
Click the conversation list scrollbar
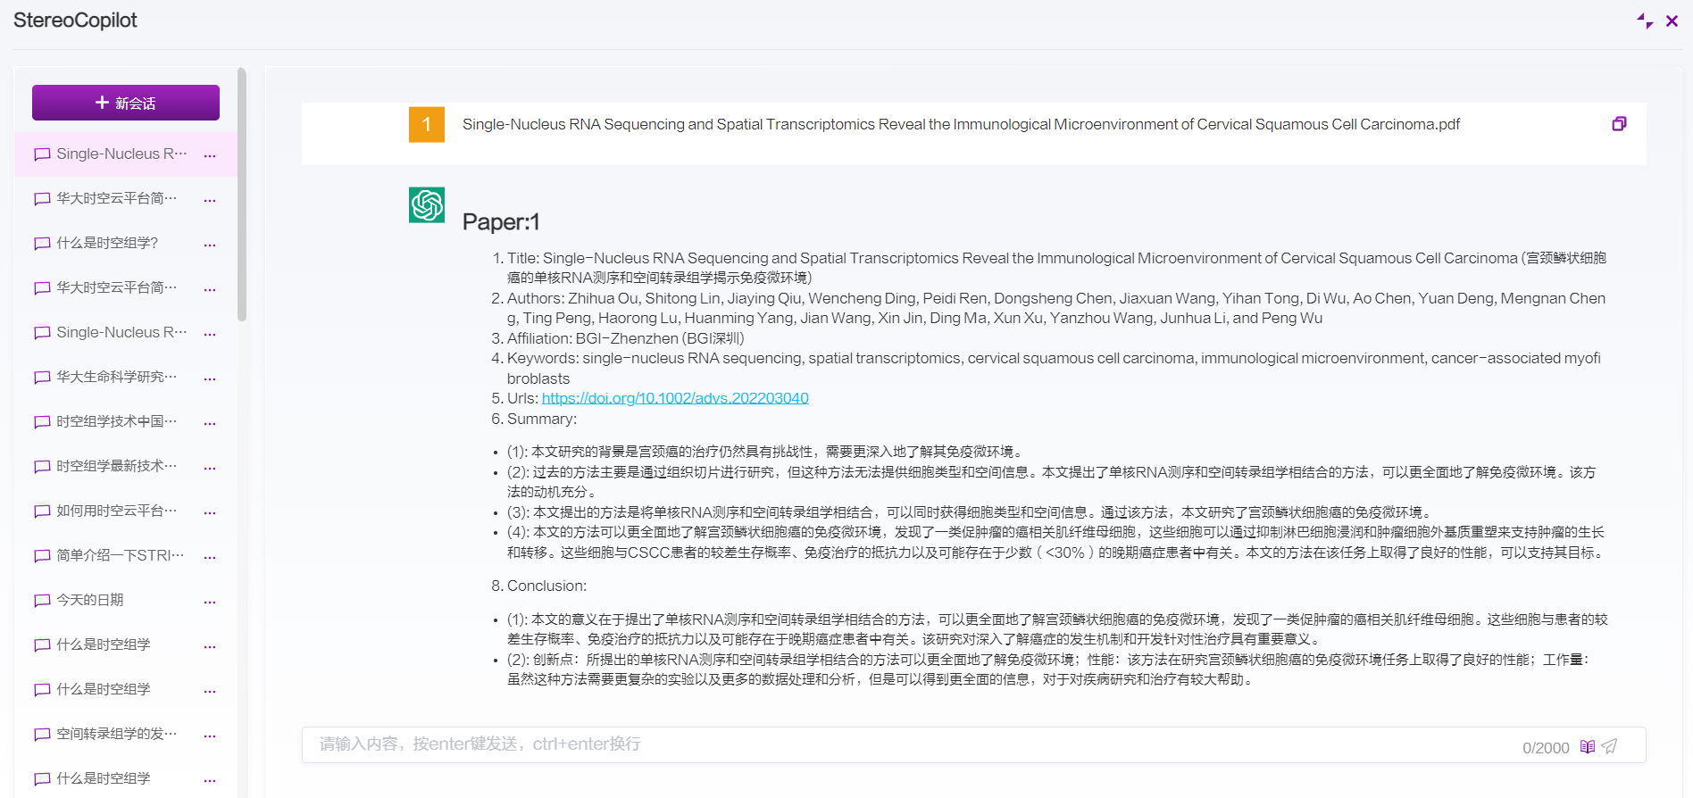click(x=242, y=195)
